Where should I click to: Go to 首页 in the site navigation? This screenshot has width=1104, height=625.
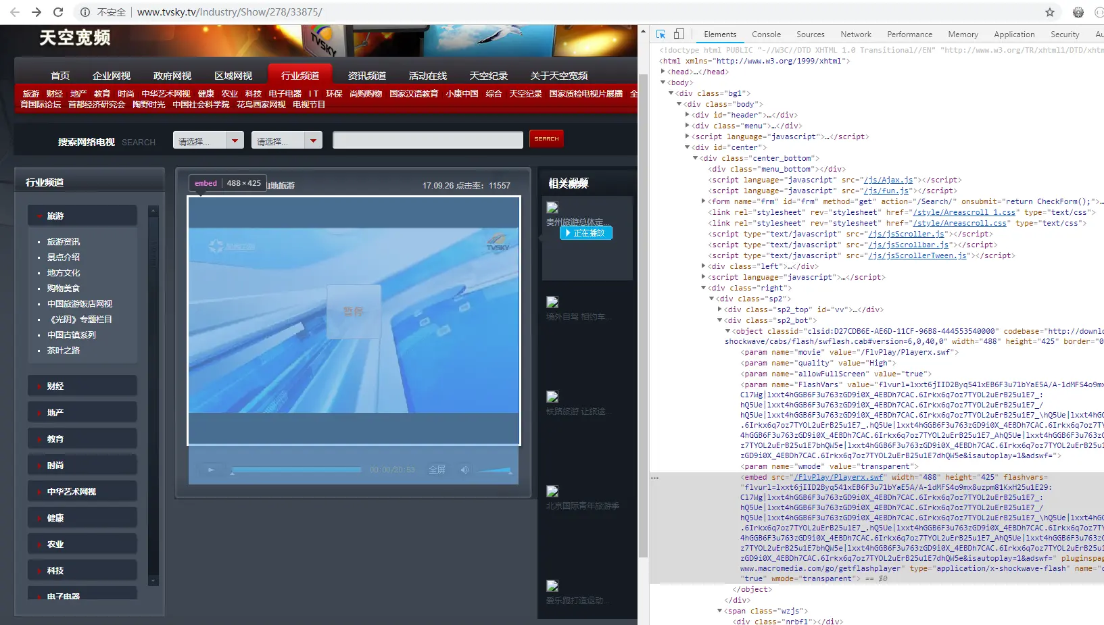click(60, 76)
